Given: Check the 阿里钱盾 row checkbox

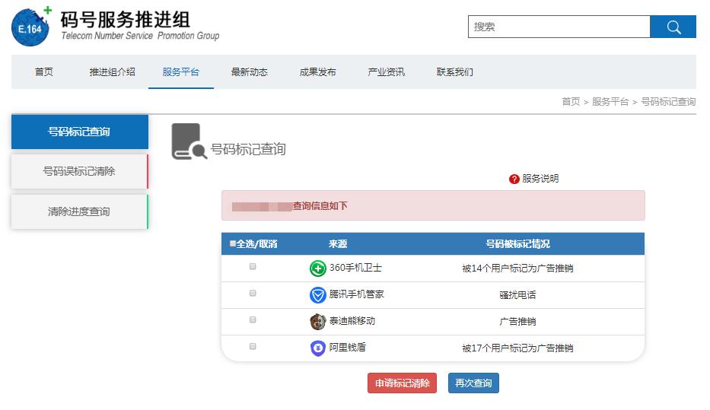Looking at the screenshot, I should [x=253, y=347].
